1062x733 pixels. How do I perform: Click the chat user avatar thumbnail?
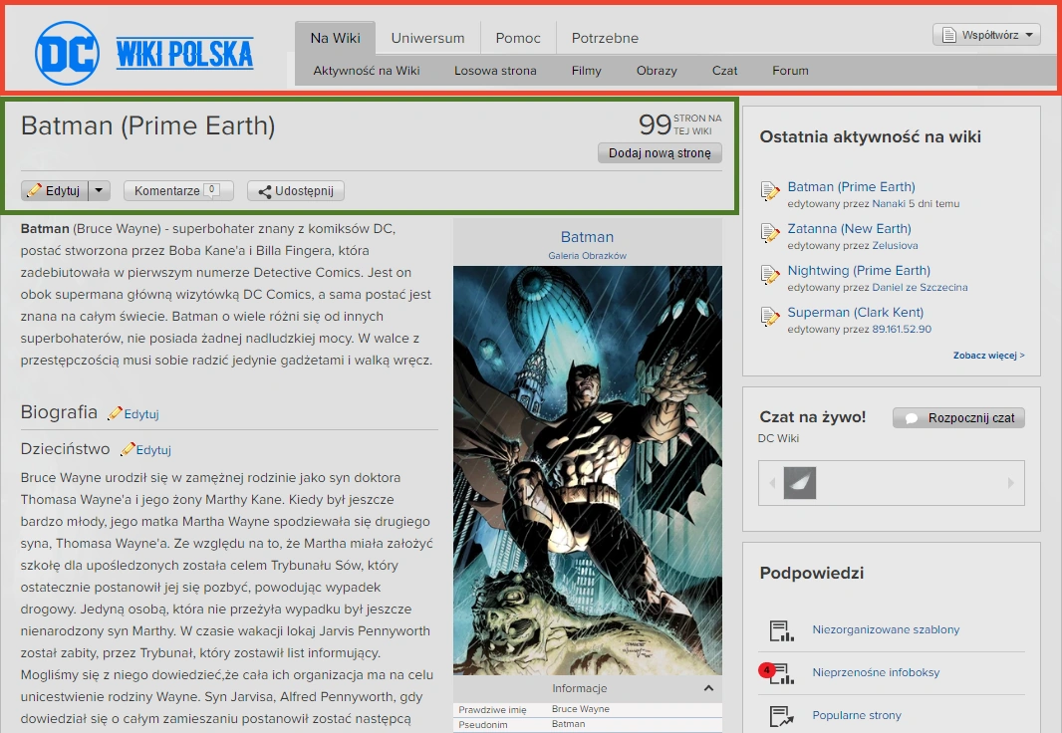[799, 483]
